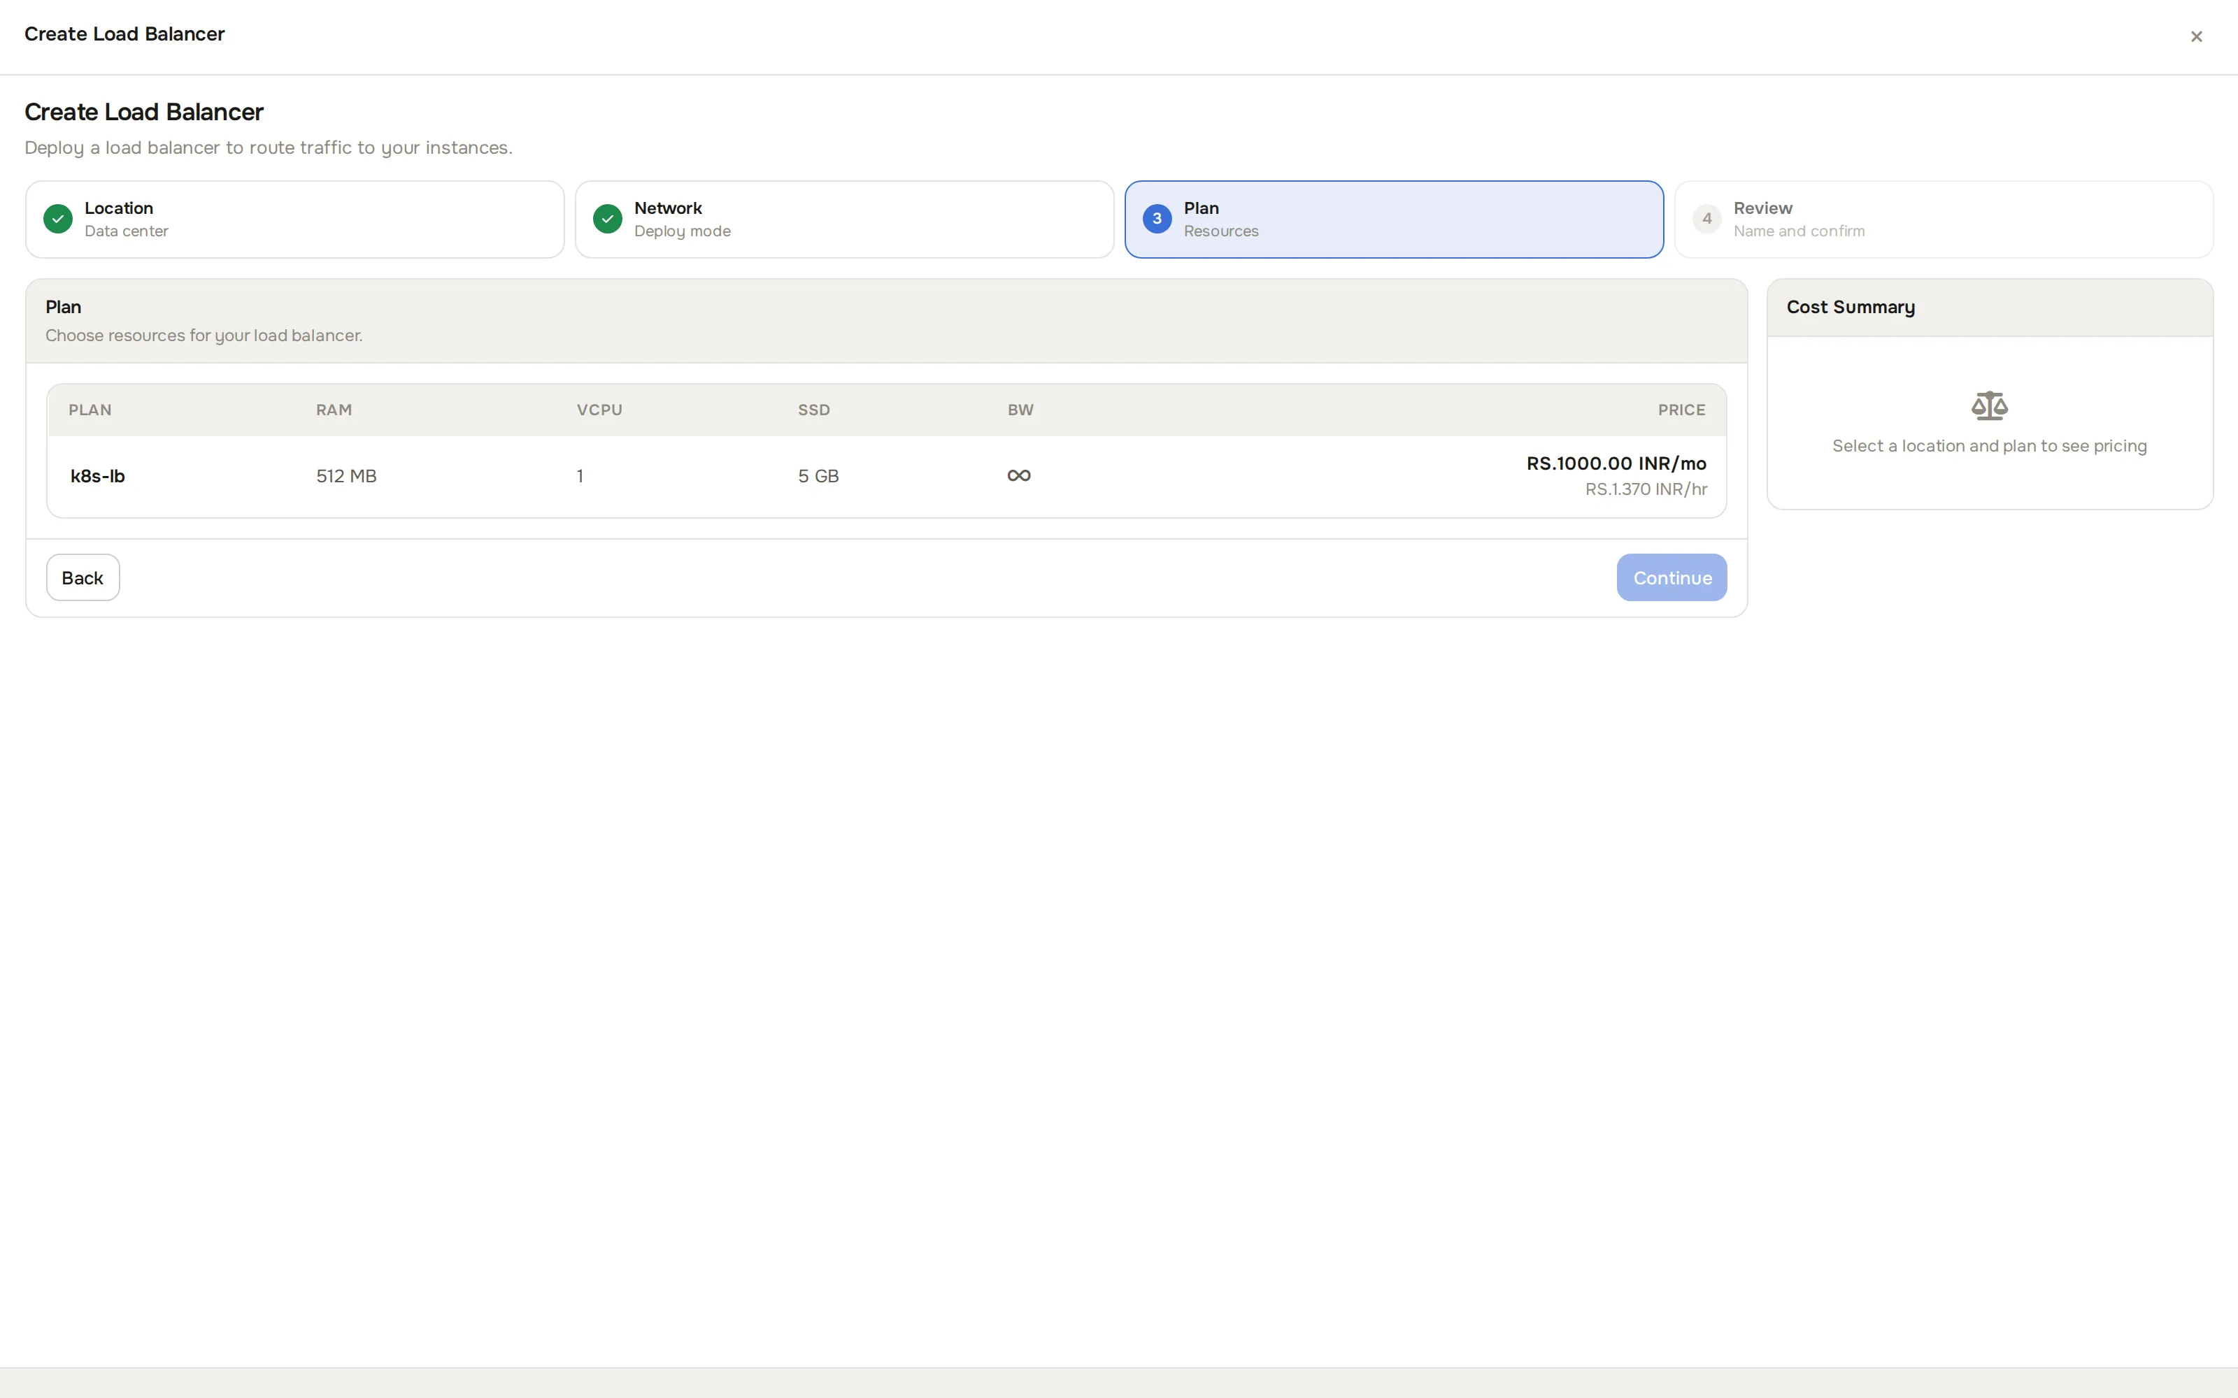Close the Create Load Balancer dialog
The width and height of the screenshot is (2238, 1398).
pos(2195,37)
